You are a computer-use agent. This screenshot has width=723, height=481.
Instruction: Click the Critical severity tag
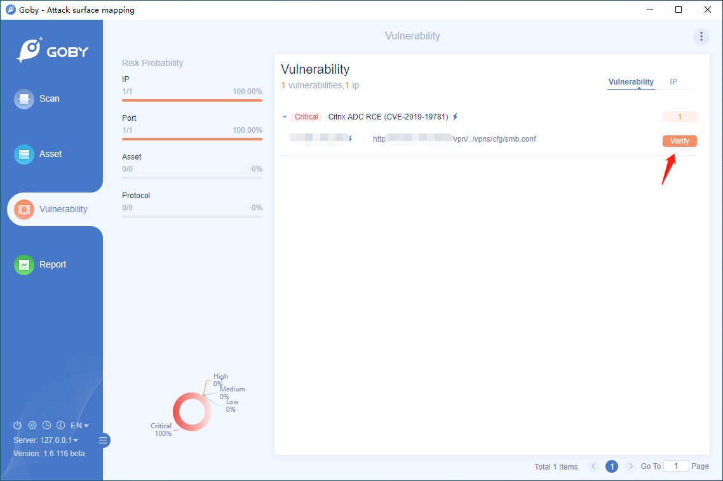click(306, 117)
